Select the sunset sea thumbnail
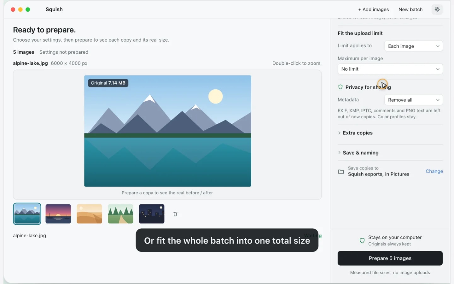Viewport: 454px width, 284px height. coord(58,214)
